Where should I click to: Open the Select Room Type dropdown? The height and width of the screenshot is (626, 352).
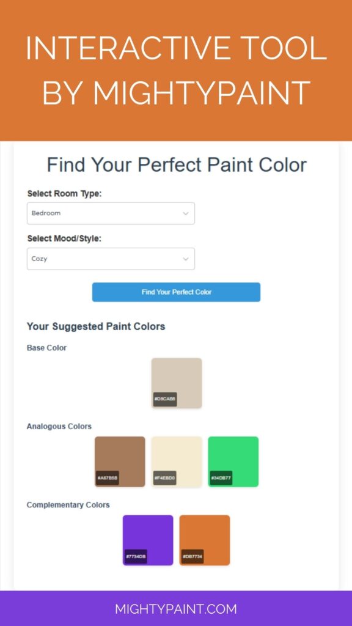[x=111, y=213]
